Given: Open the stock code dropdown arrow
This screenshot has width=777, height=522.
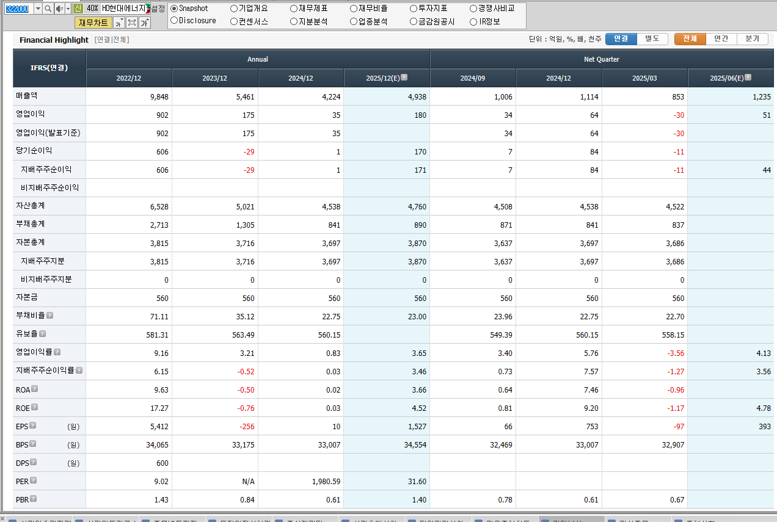Looking at the screenshot, I should 38,9.
